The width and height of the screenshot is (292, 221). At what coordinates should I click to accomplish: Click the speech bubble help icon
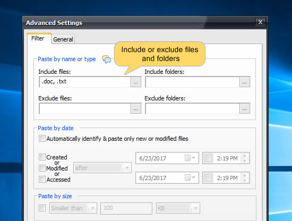pos(107,59)
